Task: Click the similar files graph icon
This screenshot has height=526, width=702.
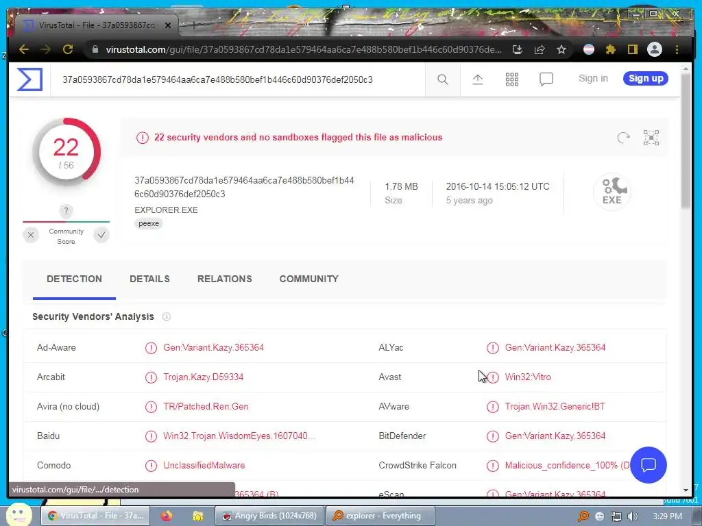Action: [651, 137]
